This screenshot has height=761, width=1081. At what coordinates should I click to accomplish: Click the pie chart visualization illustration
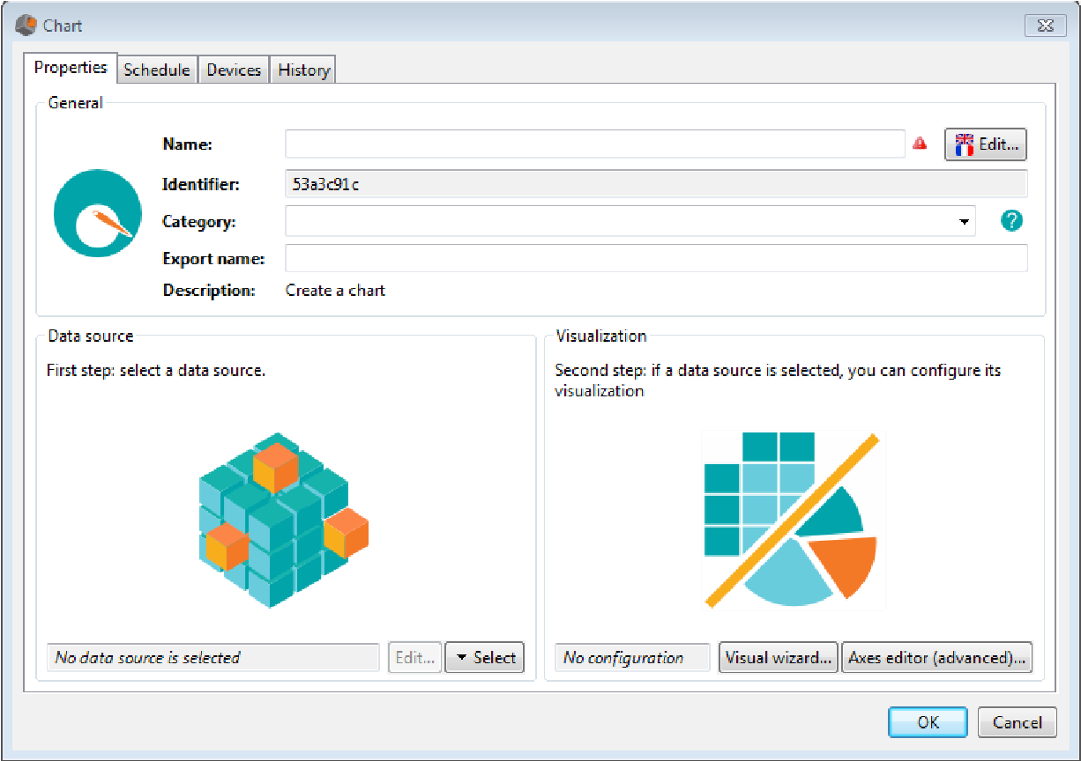(x=792, y=521)
